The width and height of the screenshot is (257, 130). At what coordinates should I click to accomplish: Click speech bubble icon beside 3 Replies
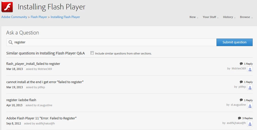coord(240,118)
